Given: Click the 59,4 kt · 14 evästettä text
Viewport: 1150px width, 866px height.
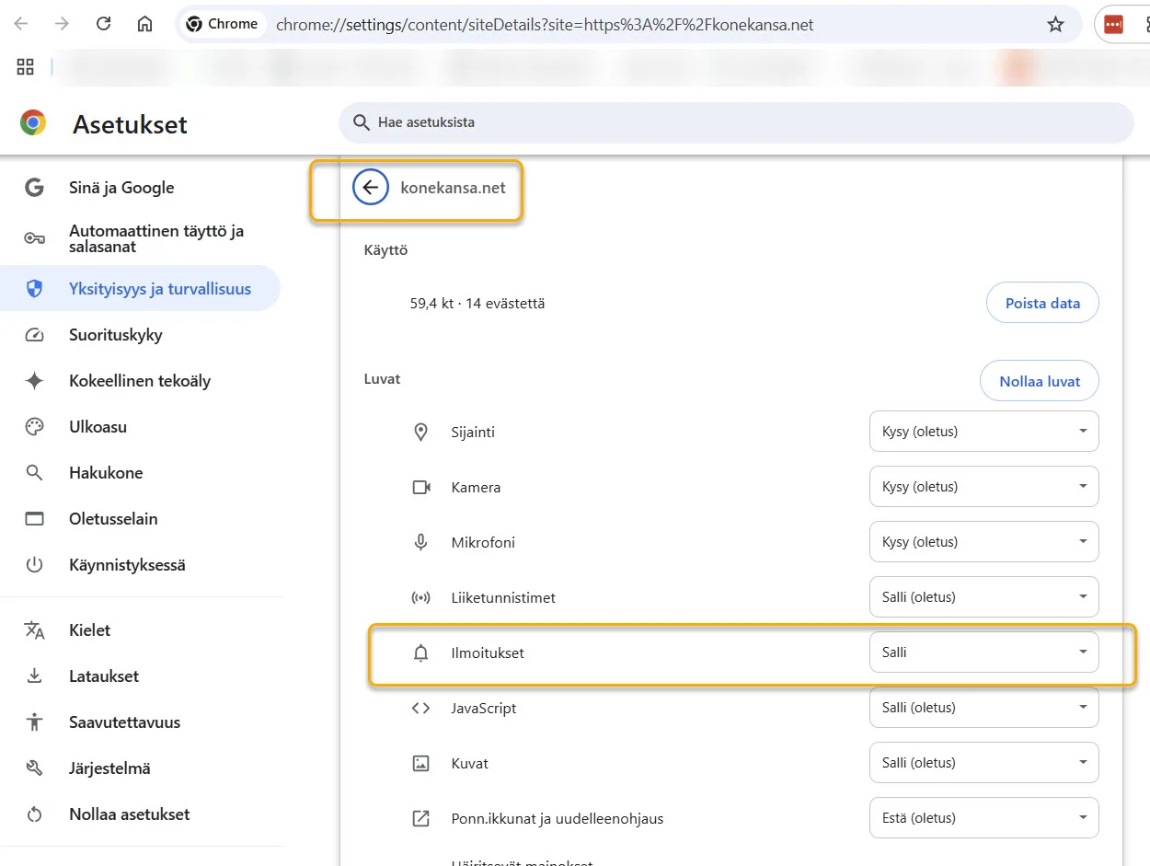Looking at the screenshot, I should (477, 303).
